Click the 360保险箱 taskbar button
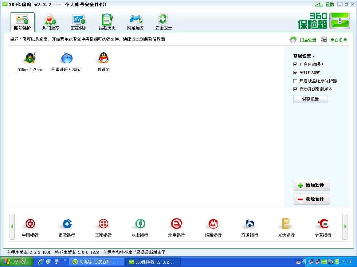 [153, 262]
